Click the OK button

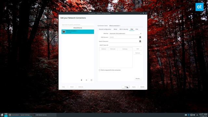125,87
